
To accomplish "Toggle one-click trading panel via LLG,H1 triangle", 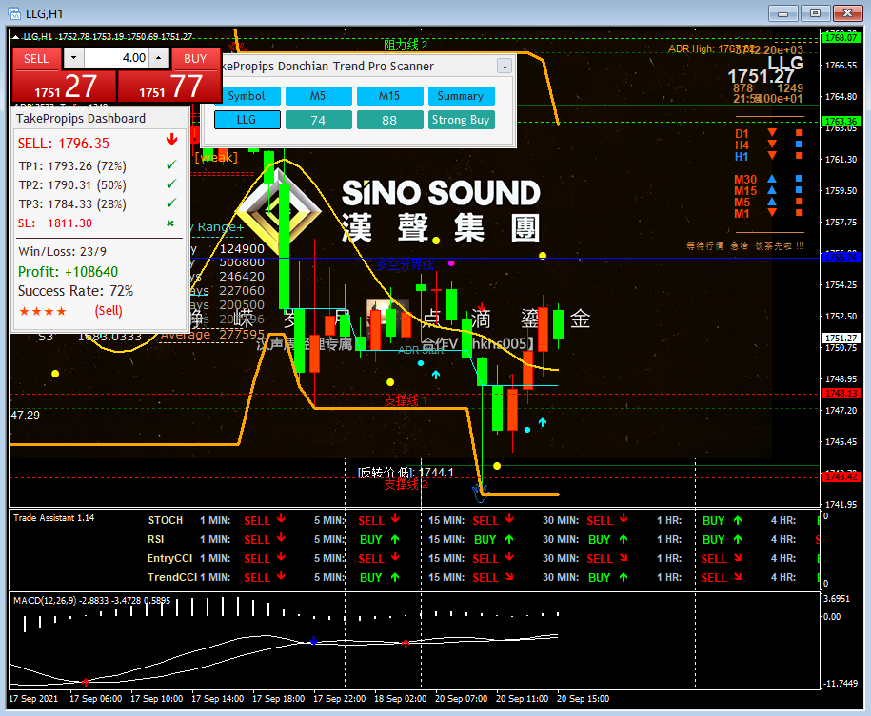I will pos(15,37).
